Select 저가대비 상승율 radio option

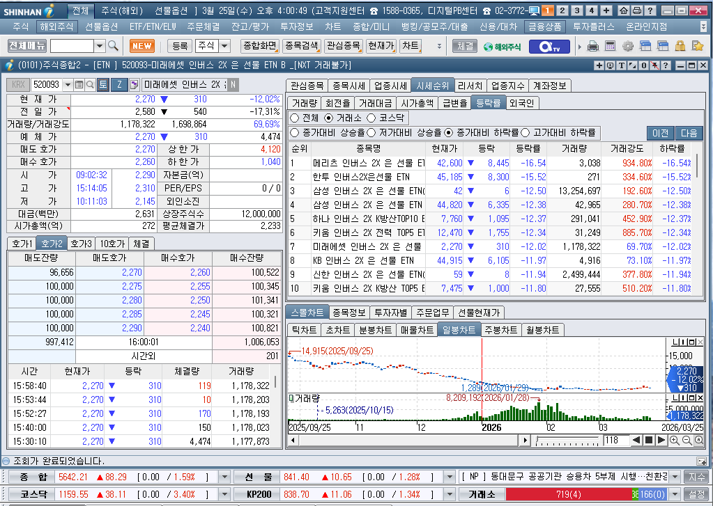pyautogui.click(x=371, y=133)
